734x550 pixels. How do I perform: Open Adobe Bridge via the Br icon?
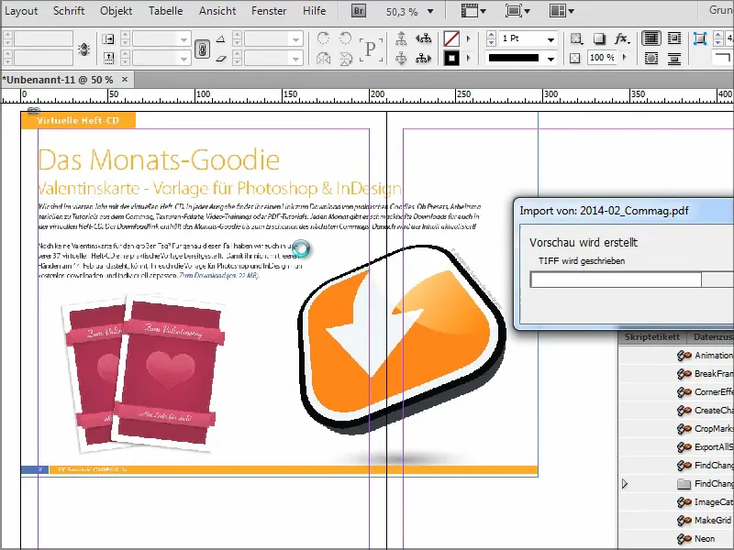[359, 11]
